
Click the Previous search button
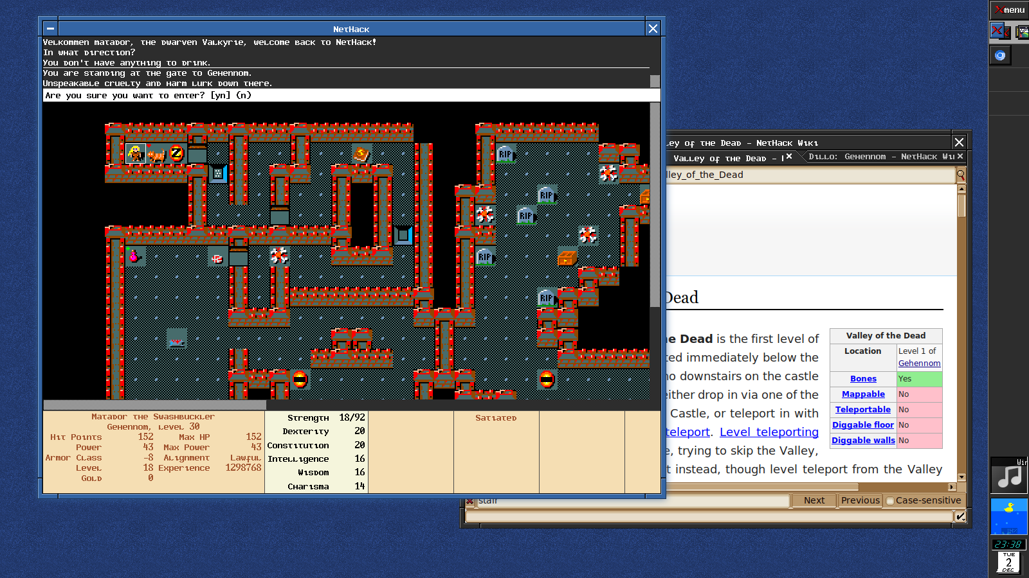tap(860, 501)
